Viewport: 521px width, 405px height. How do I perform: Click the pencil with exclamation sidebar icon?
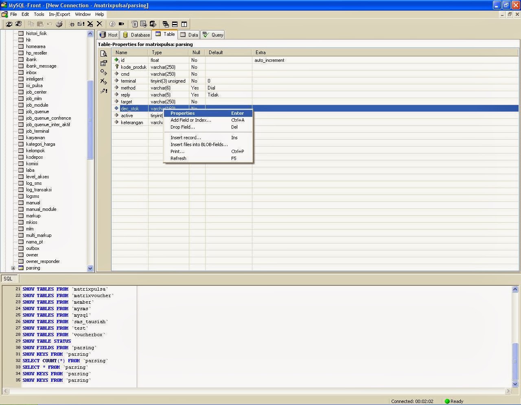[104, 91]
